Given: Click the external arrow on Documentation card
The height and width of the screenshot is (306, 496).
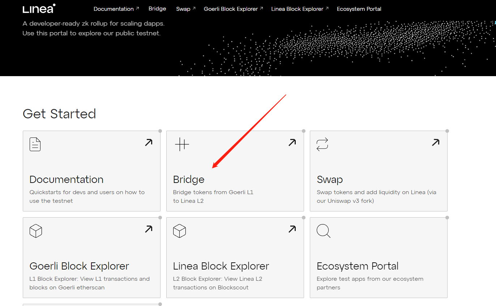Looking at the screenshot, I should 149,143.
